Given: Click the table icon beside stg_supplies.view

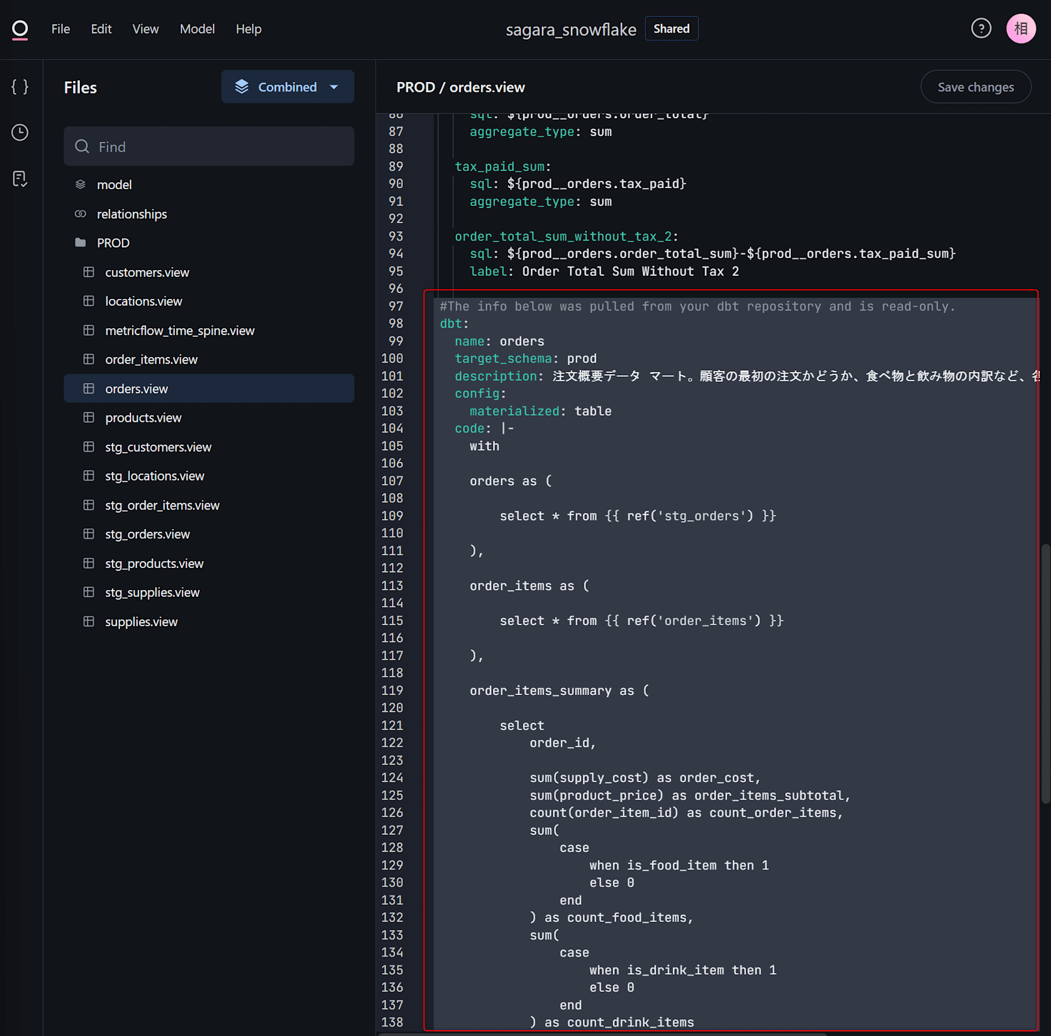Looking at the screenshot, I should click(x=89, y=592).
